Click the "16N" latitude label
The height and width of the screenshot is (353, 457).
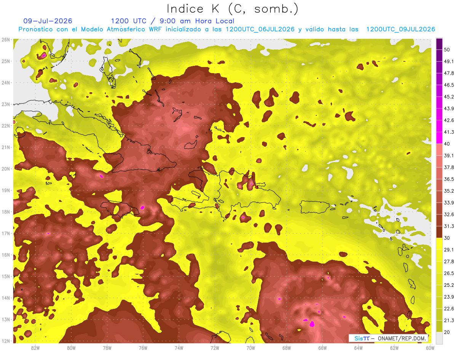tap(6, 255)
